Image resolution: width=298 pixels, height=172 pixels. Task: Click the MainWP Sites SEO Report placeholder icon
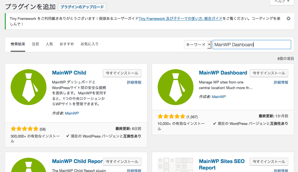click(175, 165)
